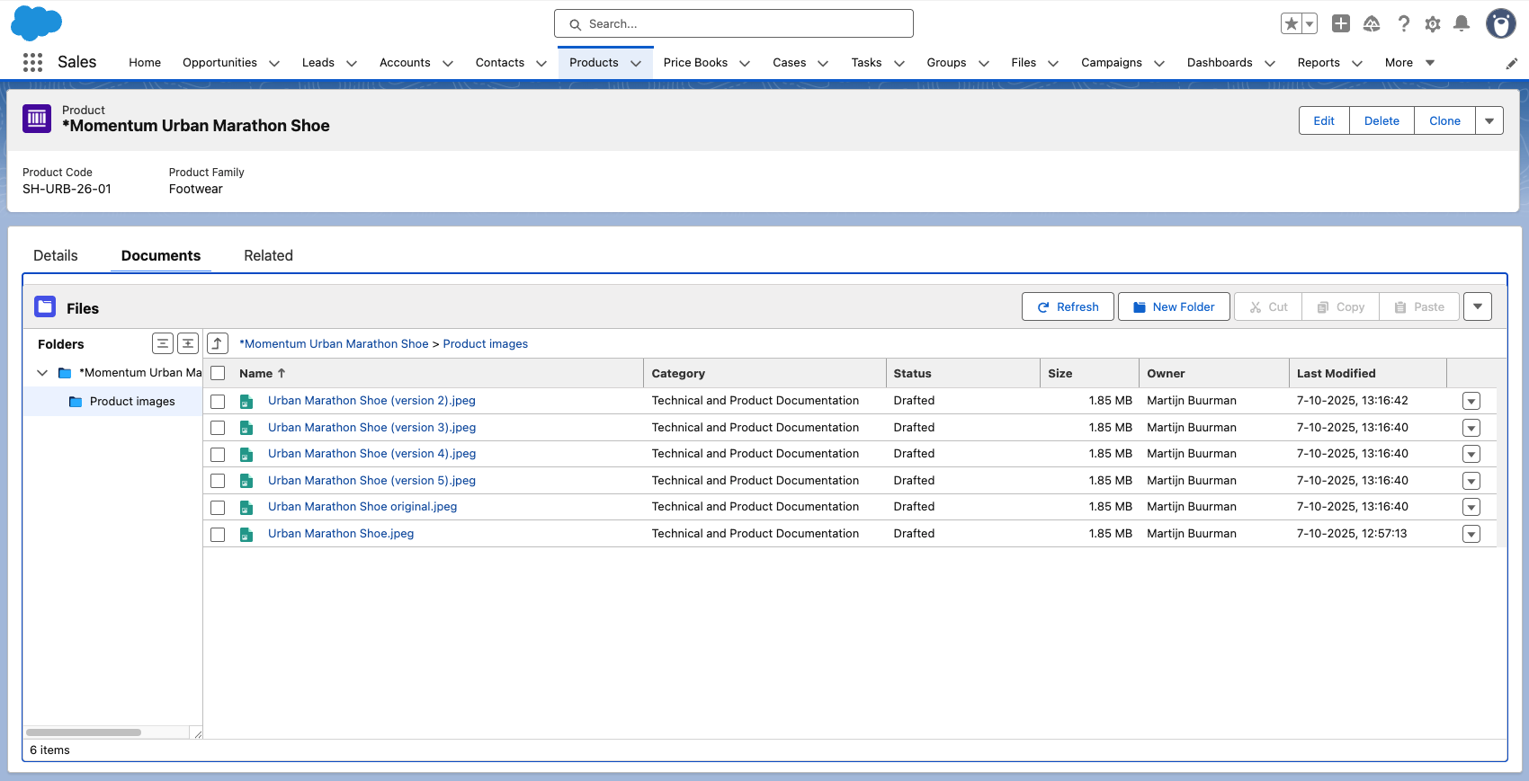Check the box for Urban Marathon Shoe (version 4).jpeg
The width and height of the screenshot is (1529, 781).
(x=218, y=454)
